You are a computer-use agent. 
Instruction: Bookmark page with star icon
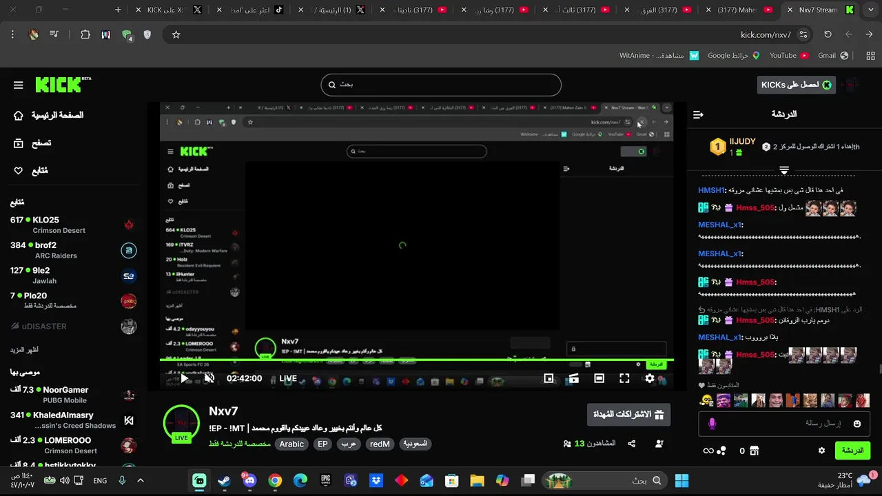tap(176, 34)
